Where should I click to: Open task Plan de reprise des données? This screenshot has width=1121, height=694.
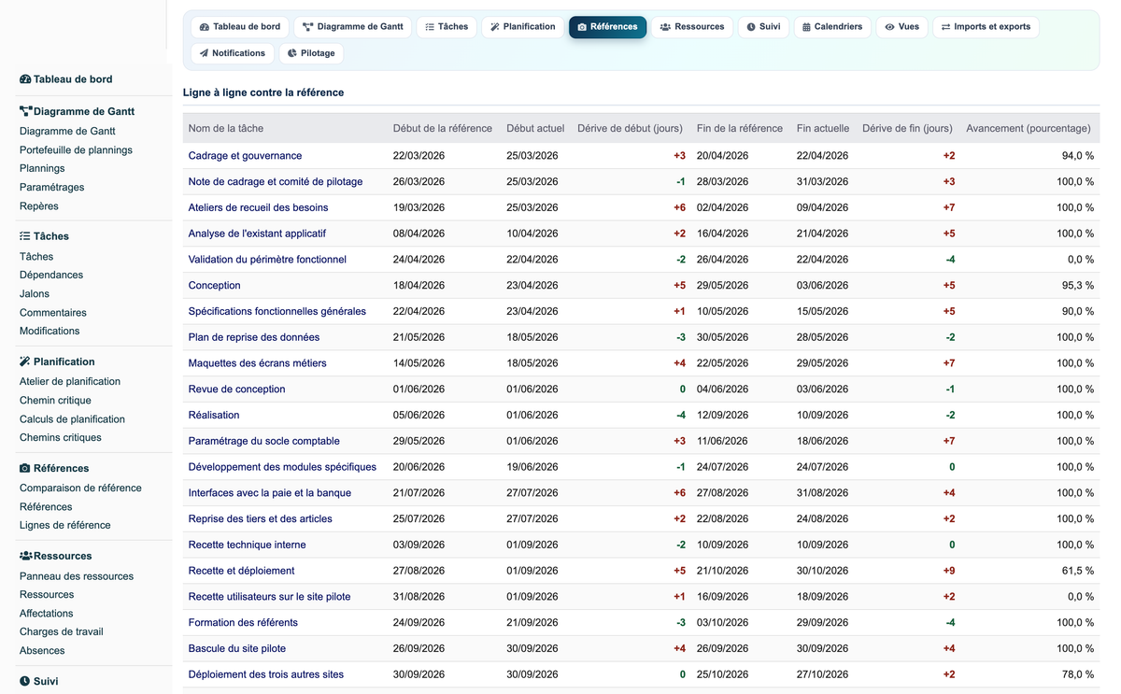(254, 337)
